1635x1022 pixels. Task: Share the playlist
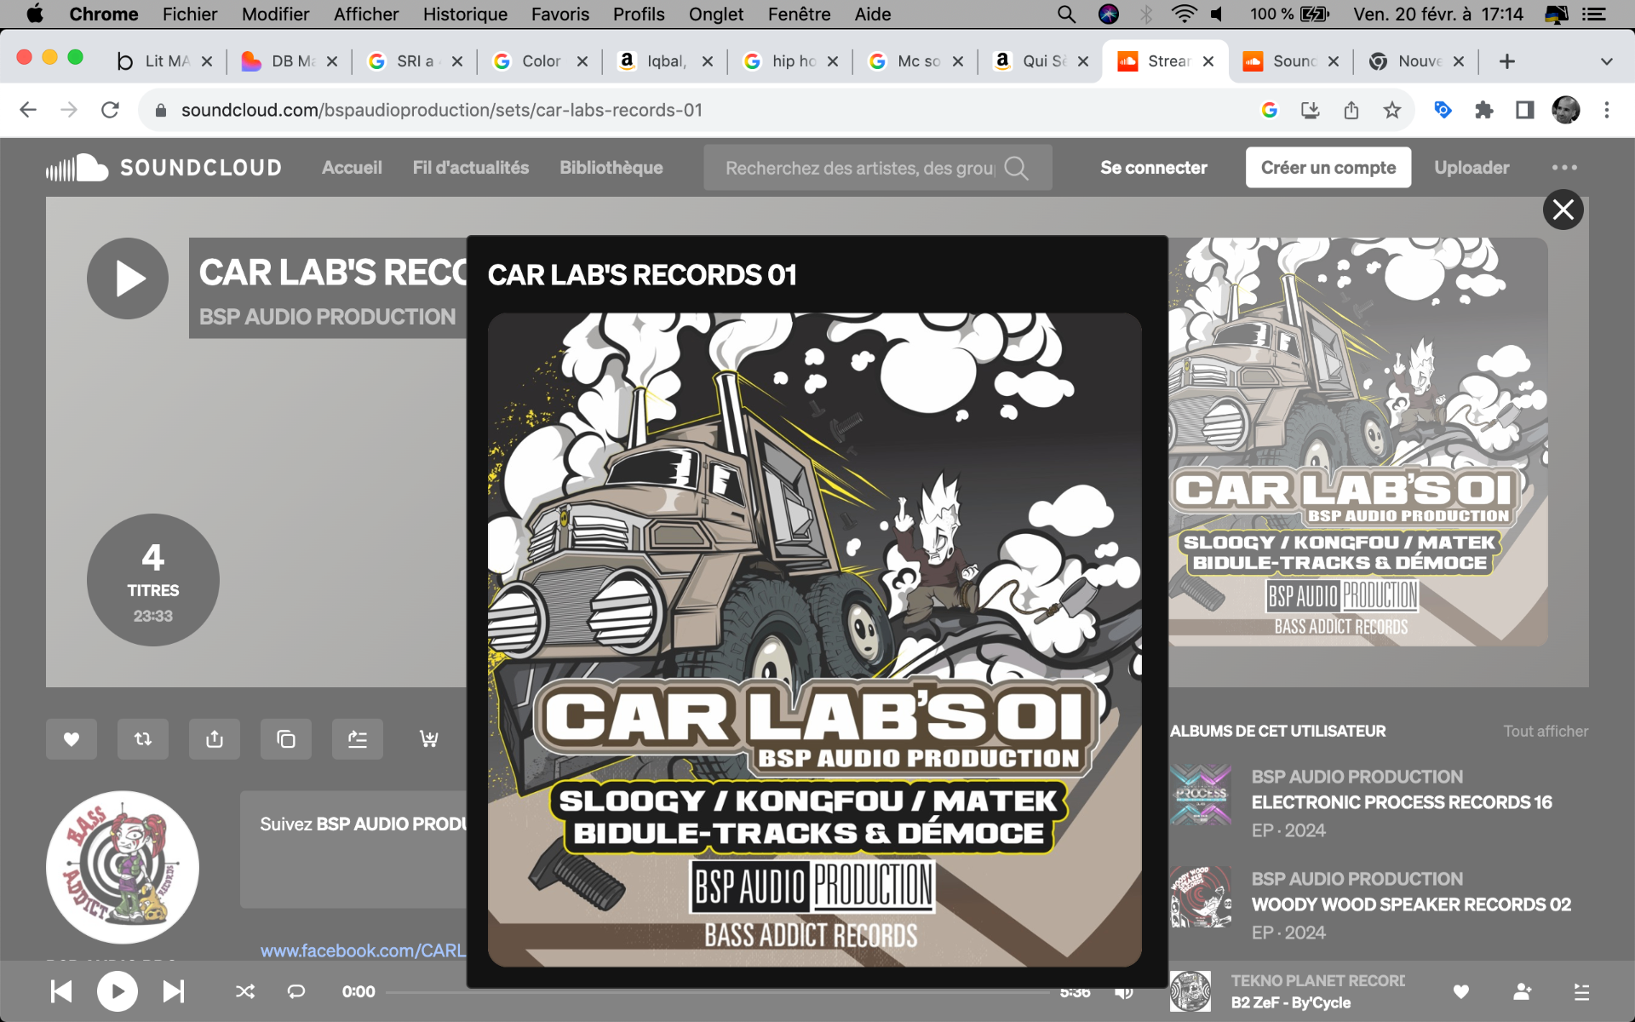(x=215, y=739)
